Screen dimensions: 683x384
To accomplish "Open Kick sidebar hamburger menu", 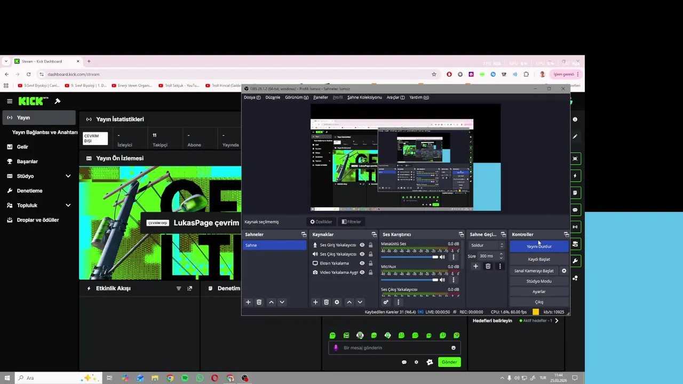I will tap(10, 101).
